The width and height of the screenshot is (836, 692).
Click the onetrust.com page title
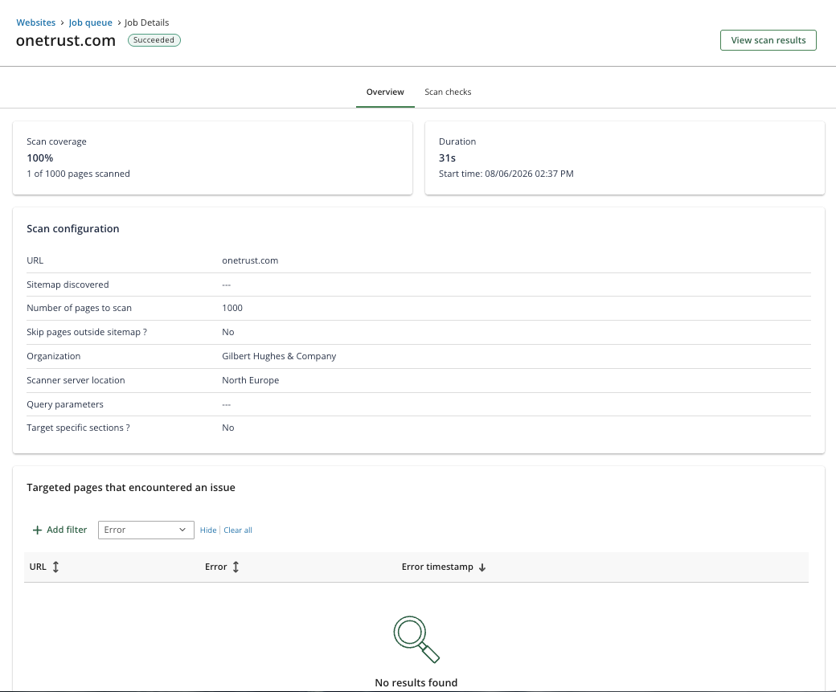click(x=66, y=40)
